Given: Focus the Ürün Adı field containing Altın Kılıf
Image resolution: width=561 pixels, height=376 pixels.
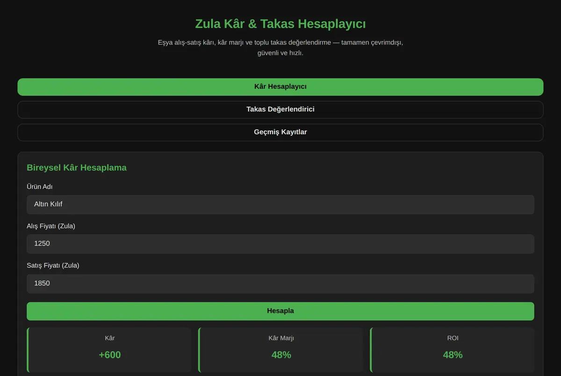Looking at the screenshot, I should (280, 204).
